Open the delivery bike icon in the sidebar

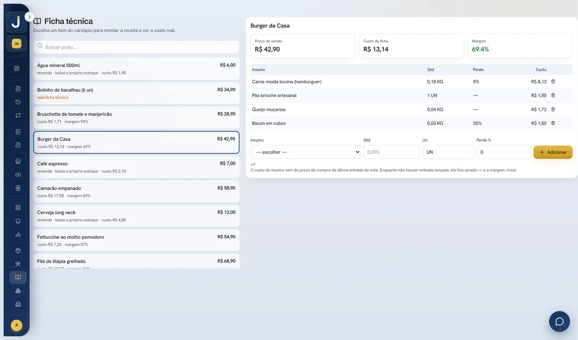pos(18,234)
